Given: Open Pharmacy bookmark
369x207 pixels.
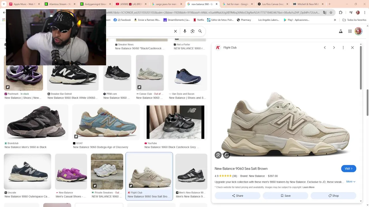Looking at the screenshot, I should pyautogui.click(x=244, y=20).
